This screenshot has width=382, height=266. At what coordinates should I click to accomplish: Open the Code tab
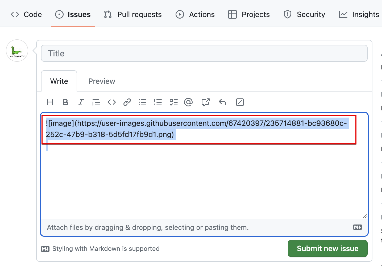tap(26, 14)
